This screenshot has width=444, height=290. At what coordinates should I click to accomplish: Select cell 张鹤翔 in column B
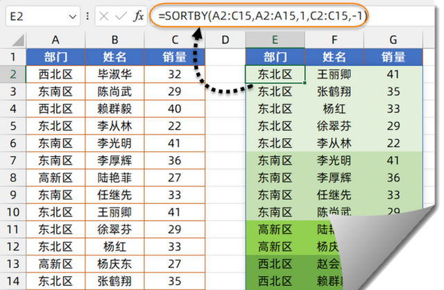(114, 281)
